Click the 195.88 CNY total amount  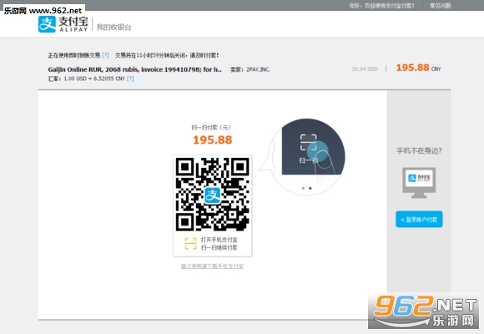(x=418, y=68)
